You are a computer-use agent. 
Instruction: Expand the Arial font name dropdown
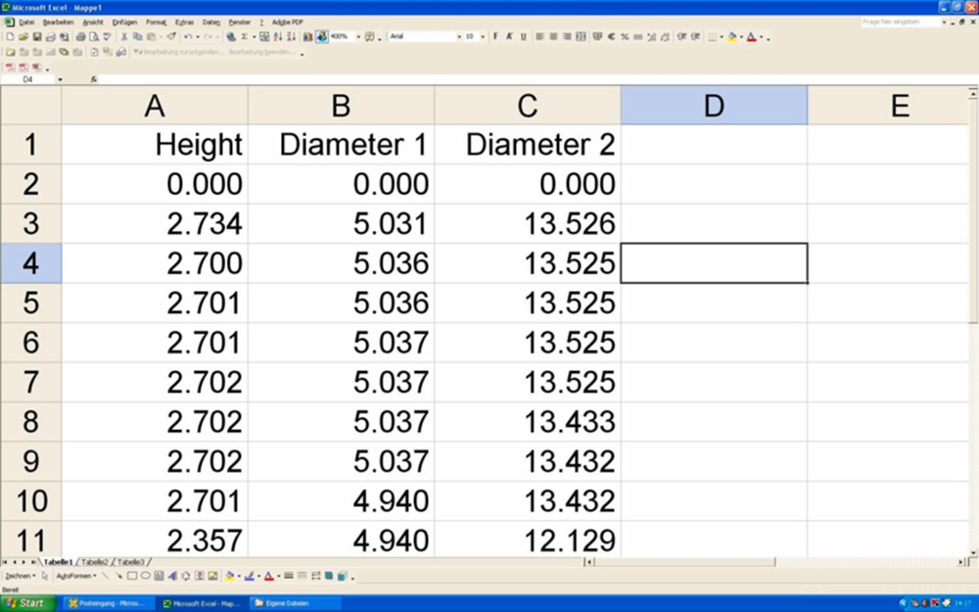457,36
